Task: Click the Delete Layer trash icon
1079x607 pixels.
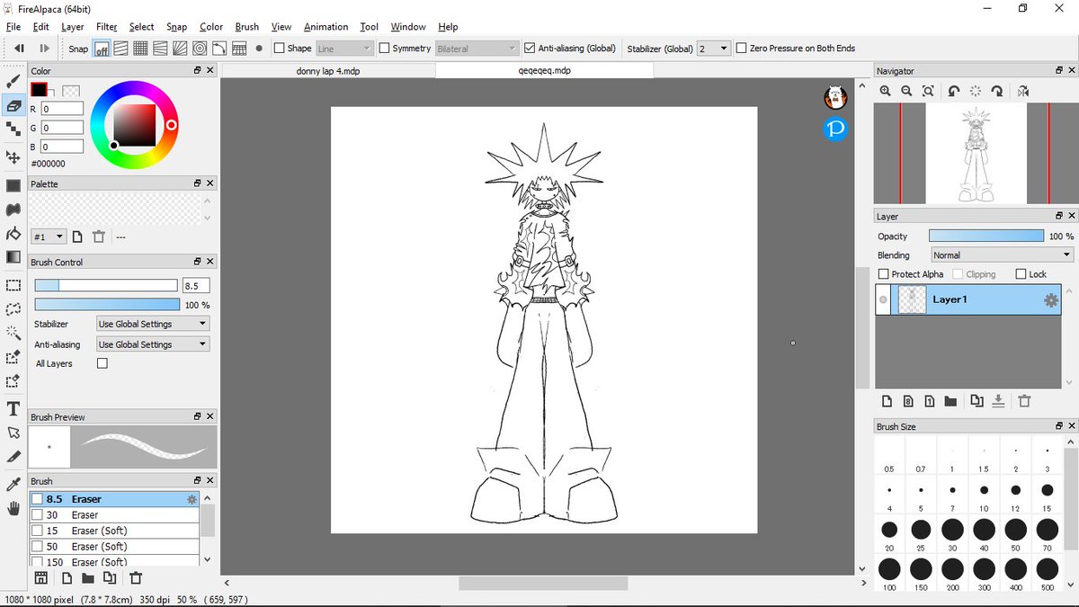Action: click(x=1023, y=401)
